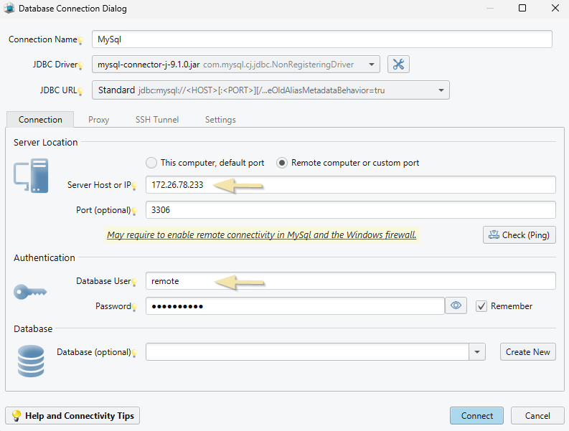
Task: Click the tip bulb beside Password label
Action: 134,307
